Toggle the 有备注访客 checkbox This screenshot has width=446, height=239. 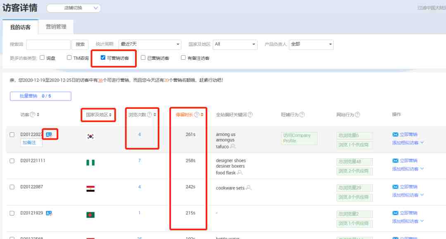coord(183,58)
